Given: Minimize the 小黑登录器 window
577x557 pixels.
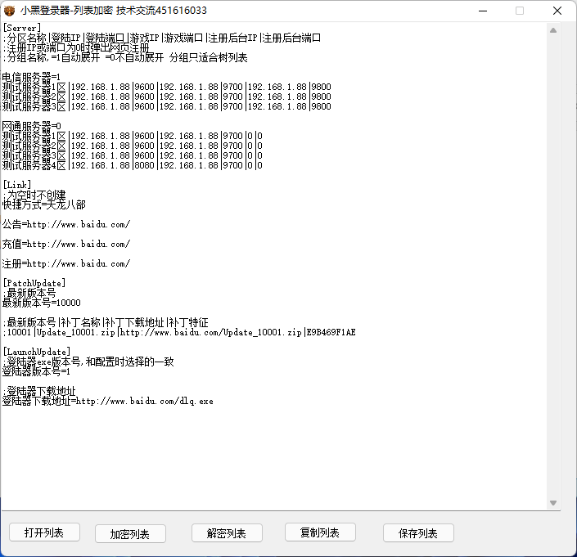Looking at the screenshot, I should (481, 11).
